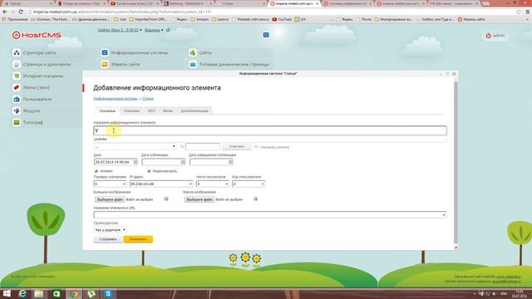Viewport: 532px width, 299px height.
Task: Switch to the Описание tab
Action: (x=131, y=110)
